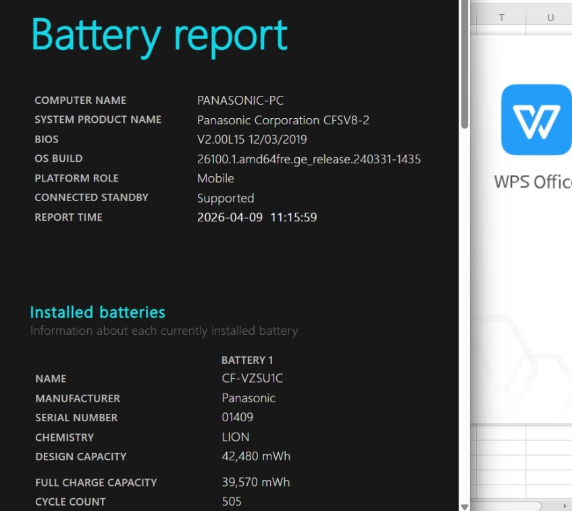This screenshot has width=572, height=511.
Task: Click the DESIGN CAPACITY label
Action: point(80,456)
